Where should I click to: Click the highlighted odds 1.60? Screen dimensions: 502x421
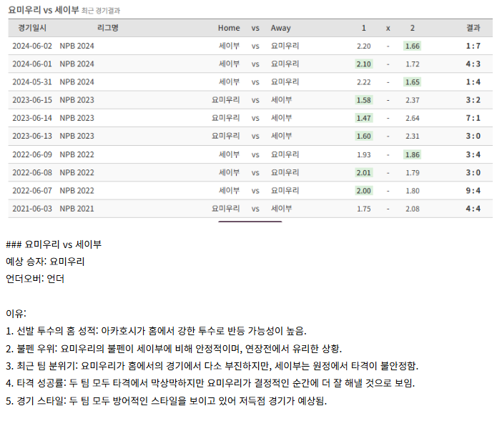coord(364,136)
